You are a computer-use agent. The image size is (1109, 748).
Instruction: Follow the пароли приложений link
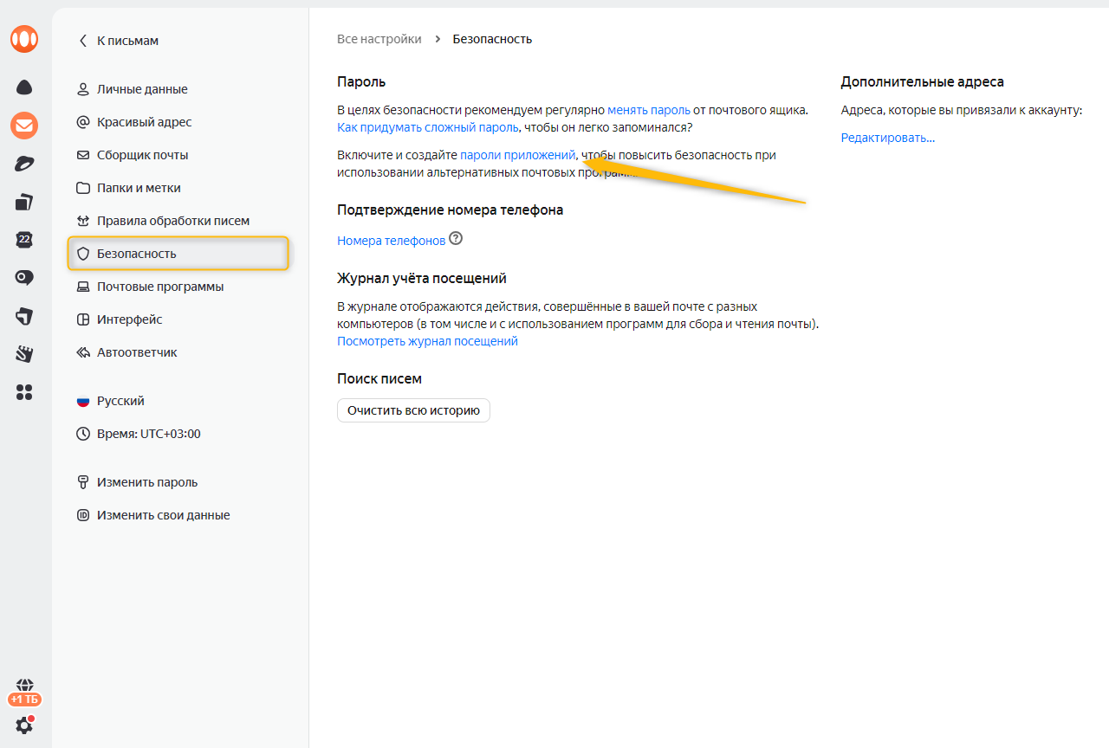[x=517, y=155]
